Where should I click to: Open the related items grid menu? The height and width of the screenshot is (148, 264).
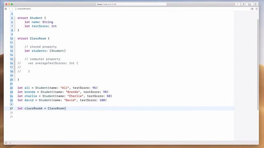pyautogui.click(x=6, y=9)
